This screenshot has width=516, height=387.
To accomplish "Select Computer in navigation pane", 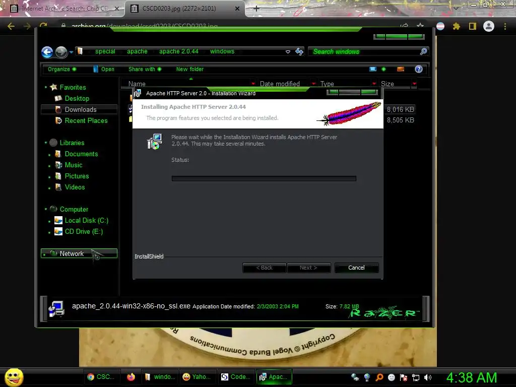I will 74,209.
